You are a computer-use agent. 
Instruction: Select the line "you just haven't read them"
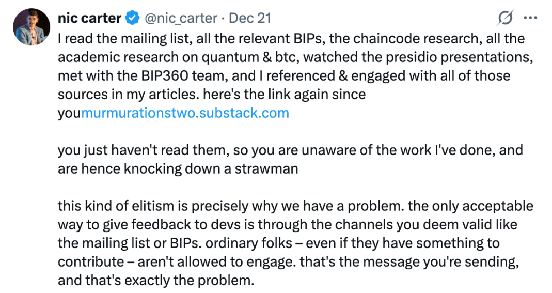click(x=290, y=150)
